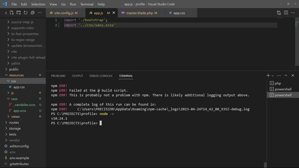Add a new terminal with plus icon
Screen dimensions: 299x168
[268, 76]
